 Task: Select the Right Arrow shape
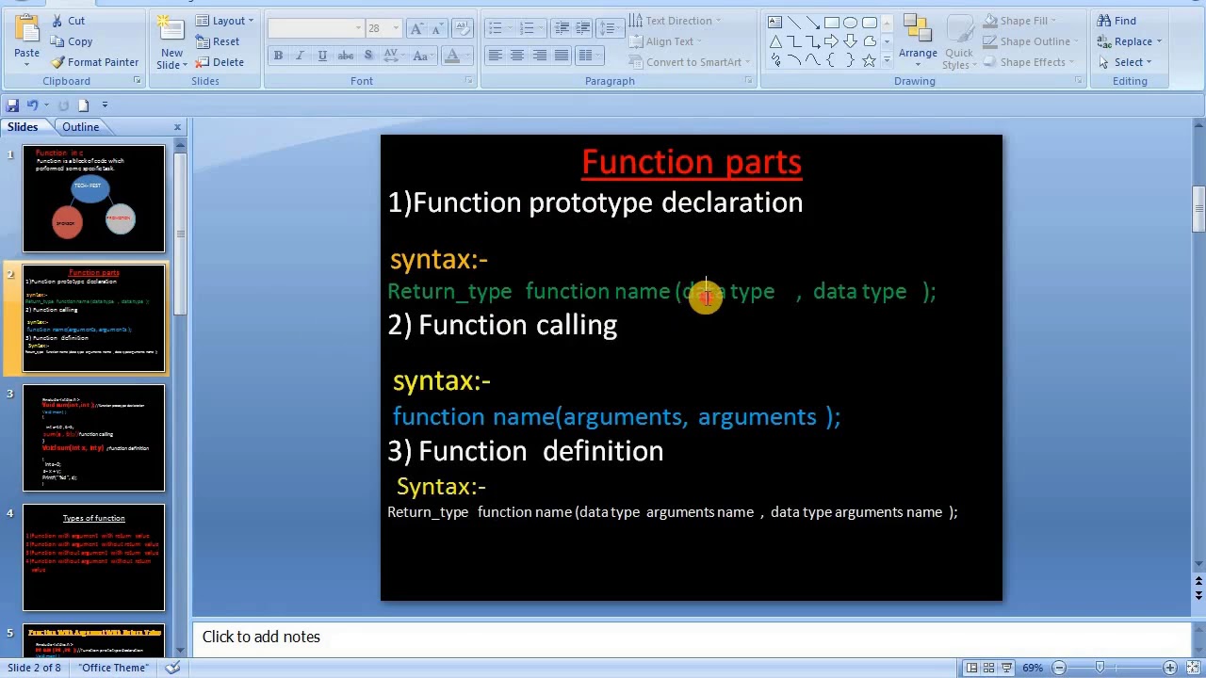[x=831, y=40]
